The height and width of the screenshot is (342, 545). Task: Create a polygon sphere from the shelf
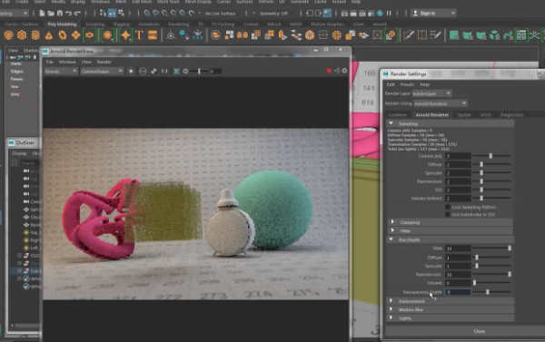[9, 35]
